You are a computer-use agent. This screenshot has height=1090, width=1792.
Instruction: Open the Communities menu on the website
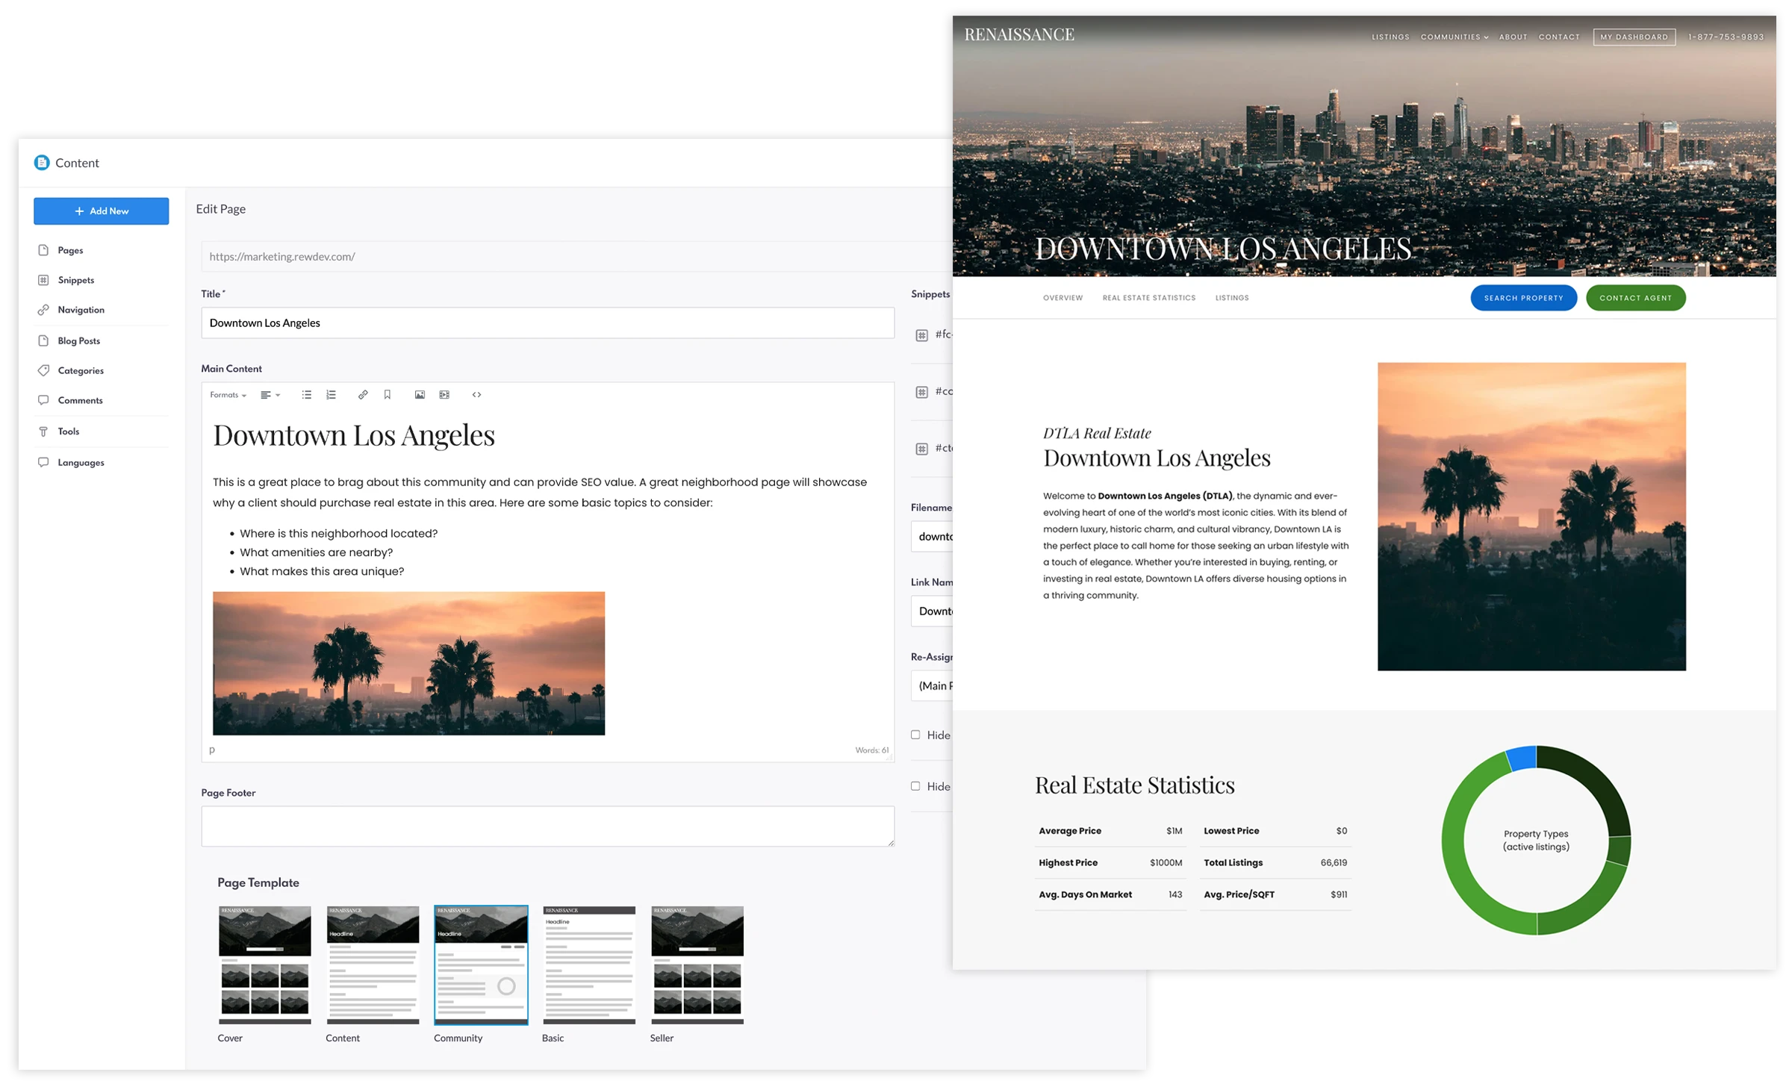[x=1454, y=37]
